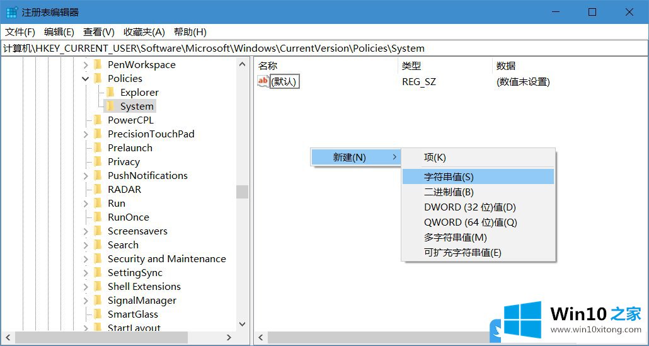
Task: Choose QWORD (64 位)值(Q)
Action: tap(478, 222)
